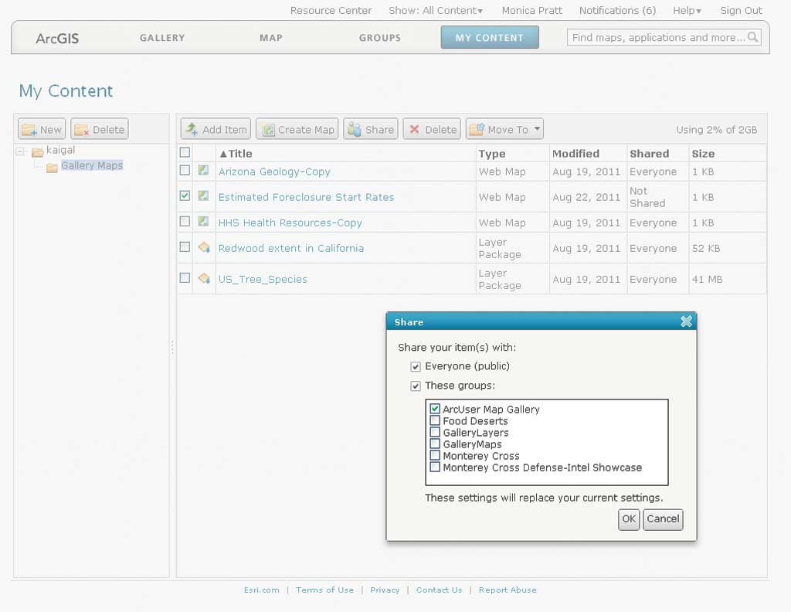791x612 pixels.
Task: Open the Report Abuse footer link
Action: [x=508, y=590]
